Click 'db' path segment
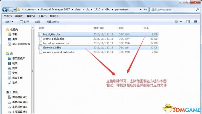This screenshot has width=202, height=114. point(87,9)
